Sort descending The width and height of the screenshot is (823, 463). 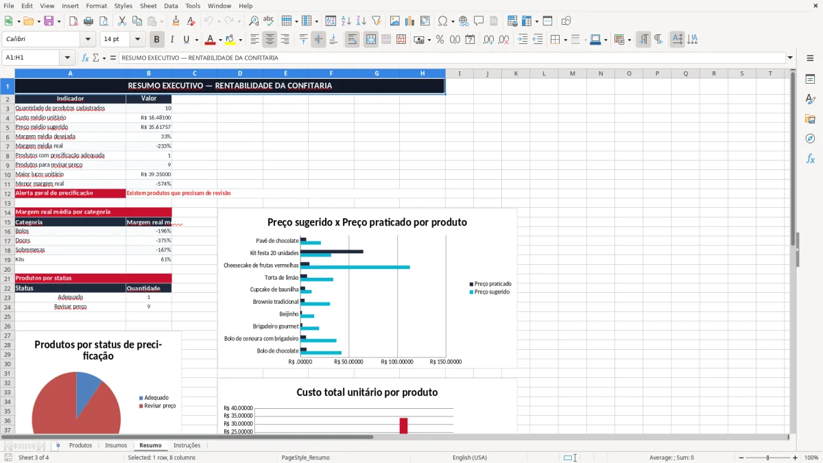click(361, 21)
